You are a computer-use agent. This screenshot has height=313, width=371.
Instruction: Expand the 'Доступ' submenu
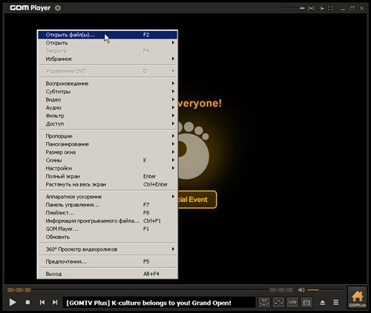point(108,124)
